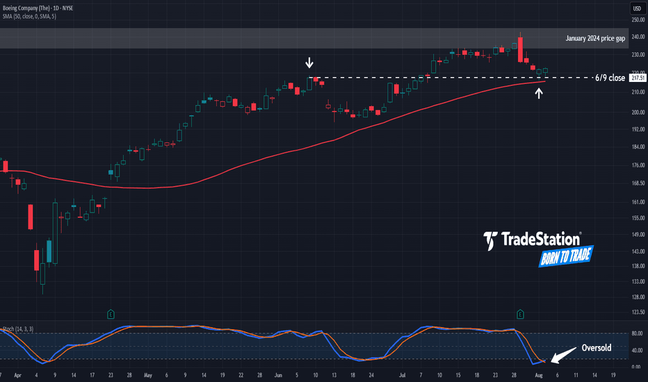Click the 143.00 price axis label
The width and height of the screenshot is (648, 382).
tap(638, 251)
